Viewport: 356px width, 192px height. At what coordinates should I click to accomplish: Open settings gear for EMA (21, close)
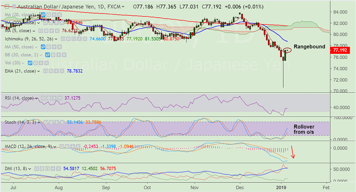pyautogui.click(x=51, y=71)
